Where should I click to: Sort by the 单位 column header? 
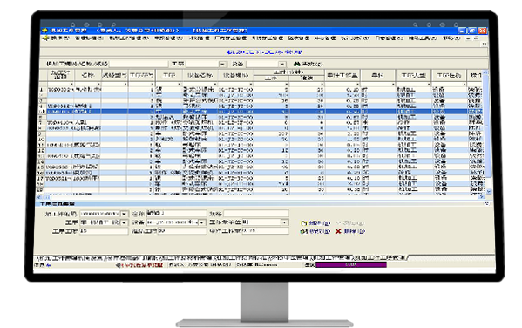(377, 75)
